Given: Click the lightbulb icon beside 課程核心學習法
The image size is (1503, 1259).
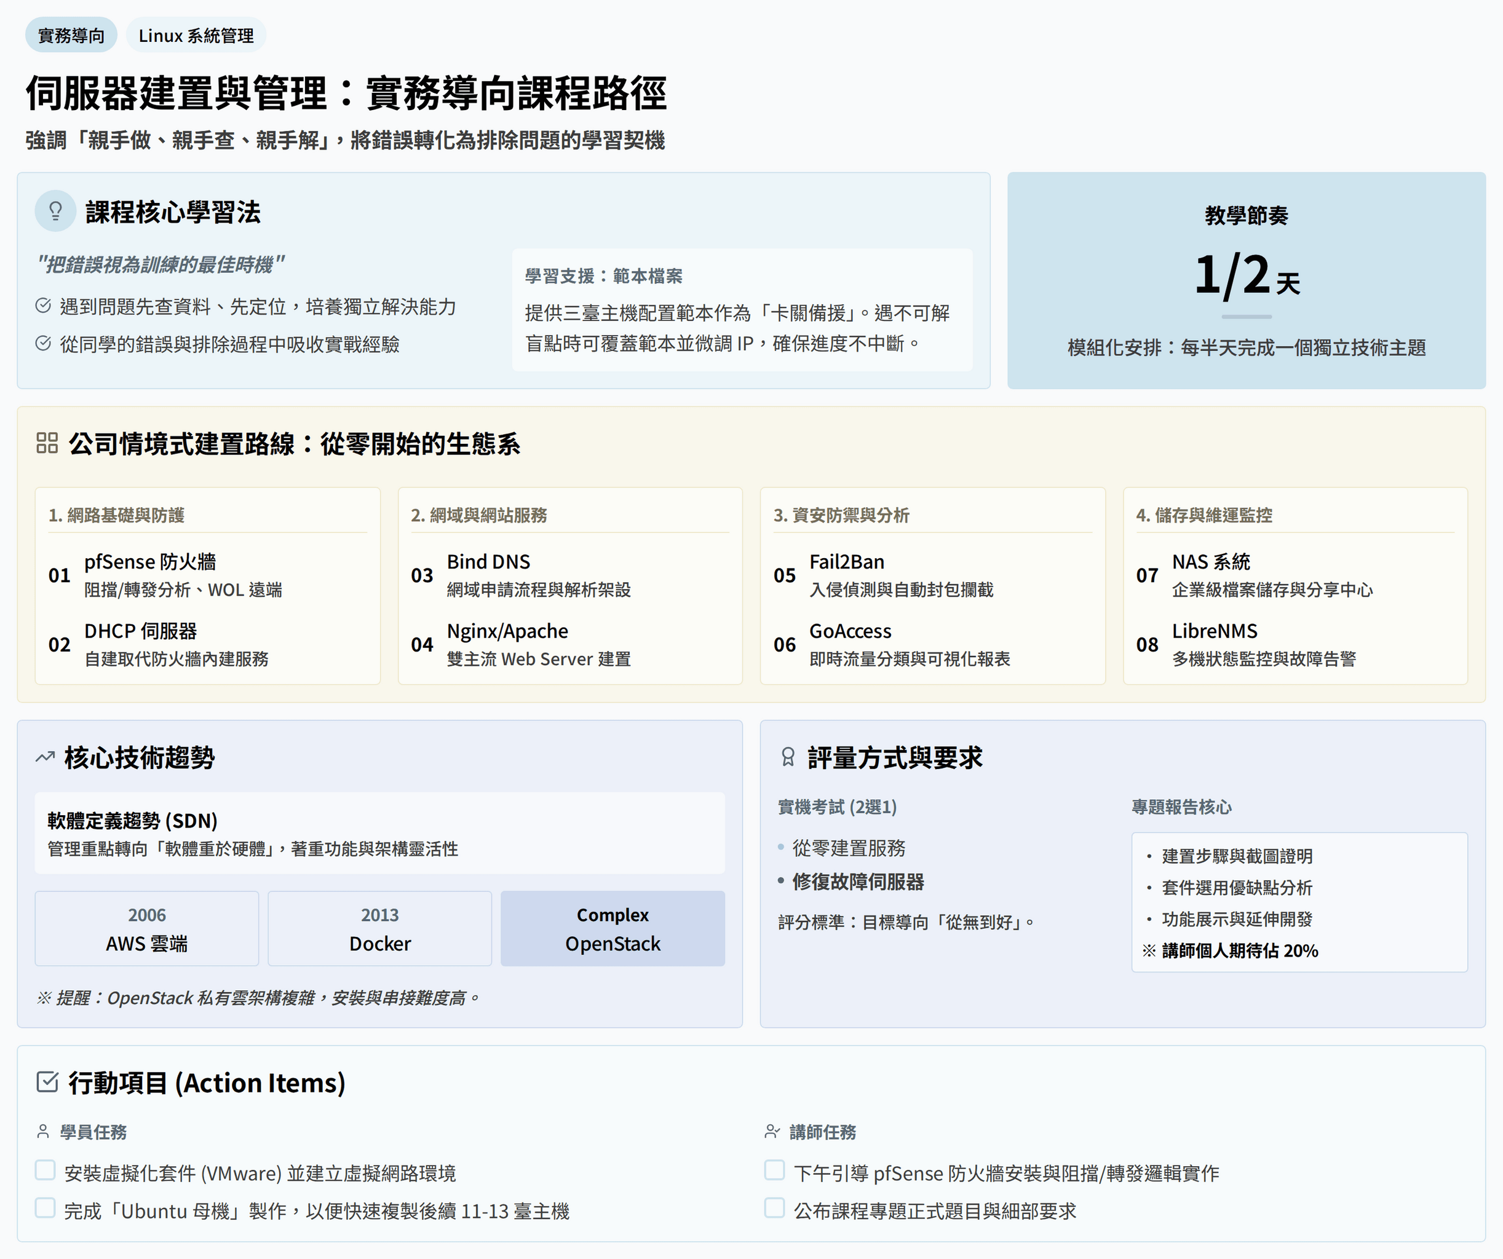Looking at the screenshot, I should coord(55,211).
